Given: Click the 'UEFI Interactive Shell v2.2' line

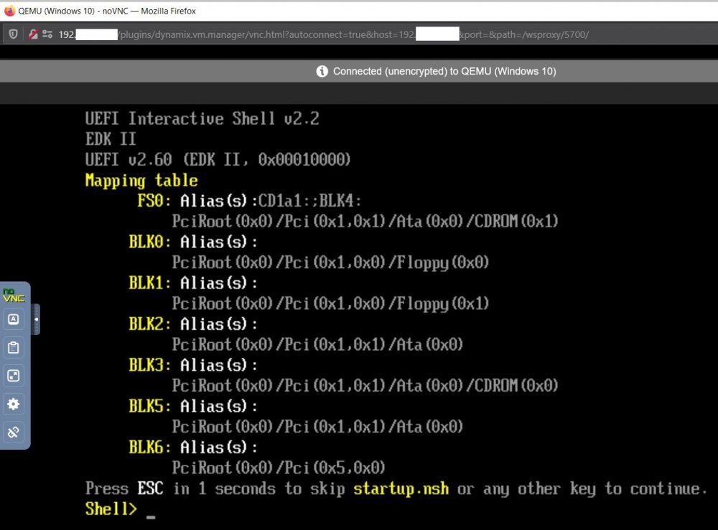Looking at the screenshot, I should tap(202, 119).
